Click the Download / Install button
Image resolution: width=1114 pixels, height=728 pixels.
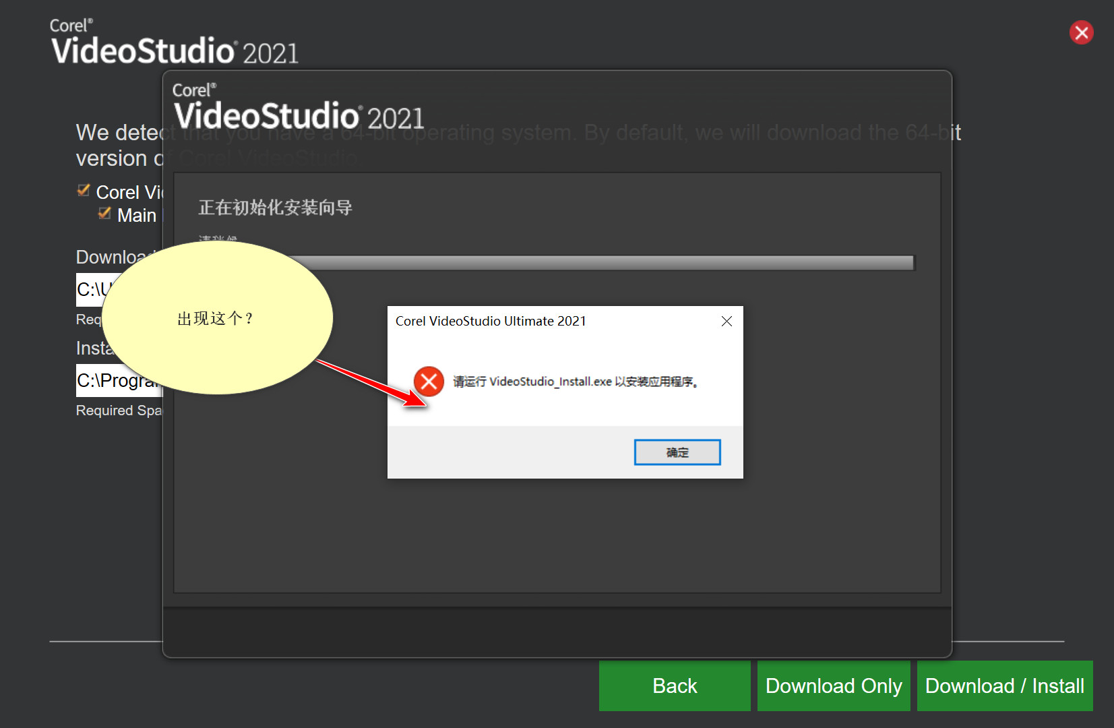1005,686
